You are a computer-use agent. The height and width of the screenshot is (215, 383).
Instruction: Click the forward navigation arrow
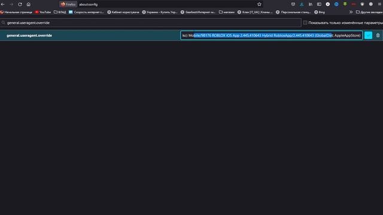(x=11, y=4)
